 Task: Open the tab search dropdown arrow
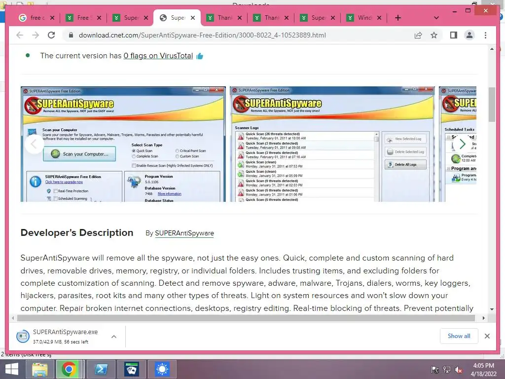[x=436, y=18]
